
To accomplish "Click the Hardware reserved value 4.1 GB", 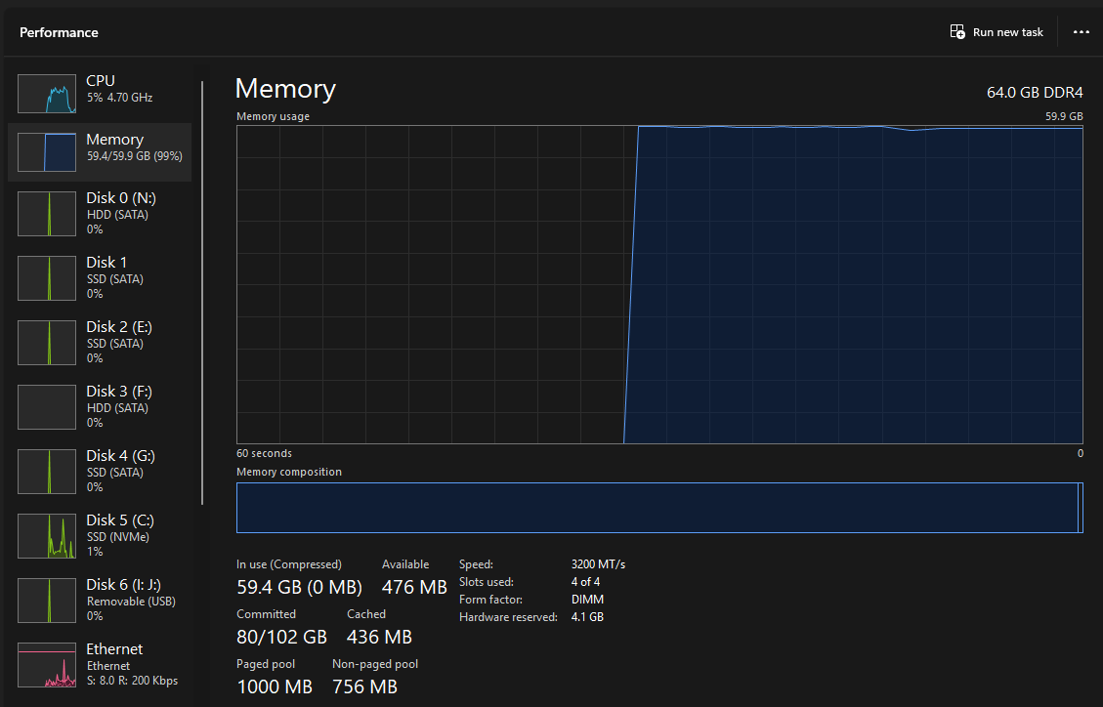I will tap(587, 617).
